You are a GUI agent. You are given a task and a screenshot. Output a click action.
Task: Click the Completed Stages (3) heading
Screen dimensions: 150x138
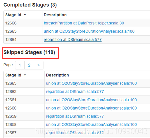coord(30,5)
